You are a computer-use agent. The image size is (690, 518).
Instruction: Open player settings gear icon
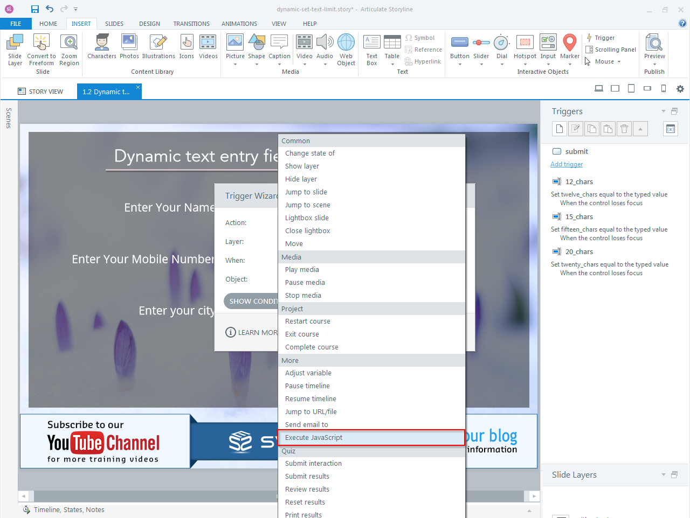(x=680, y=89)
